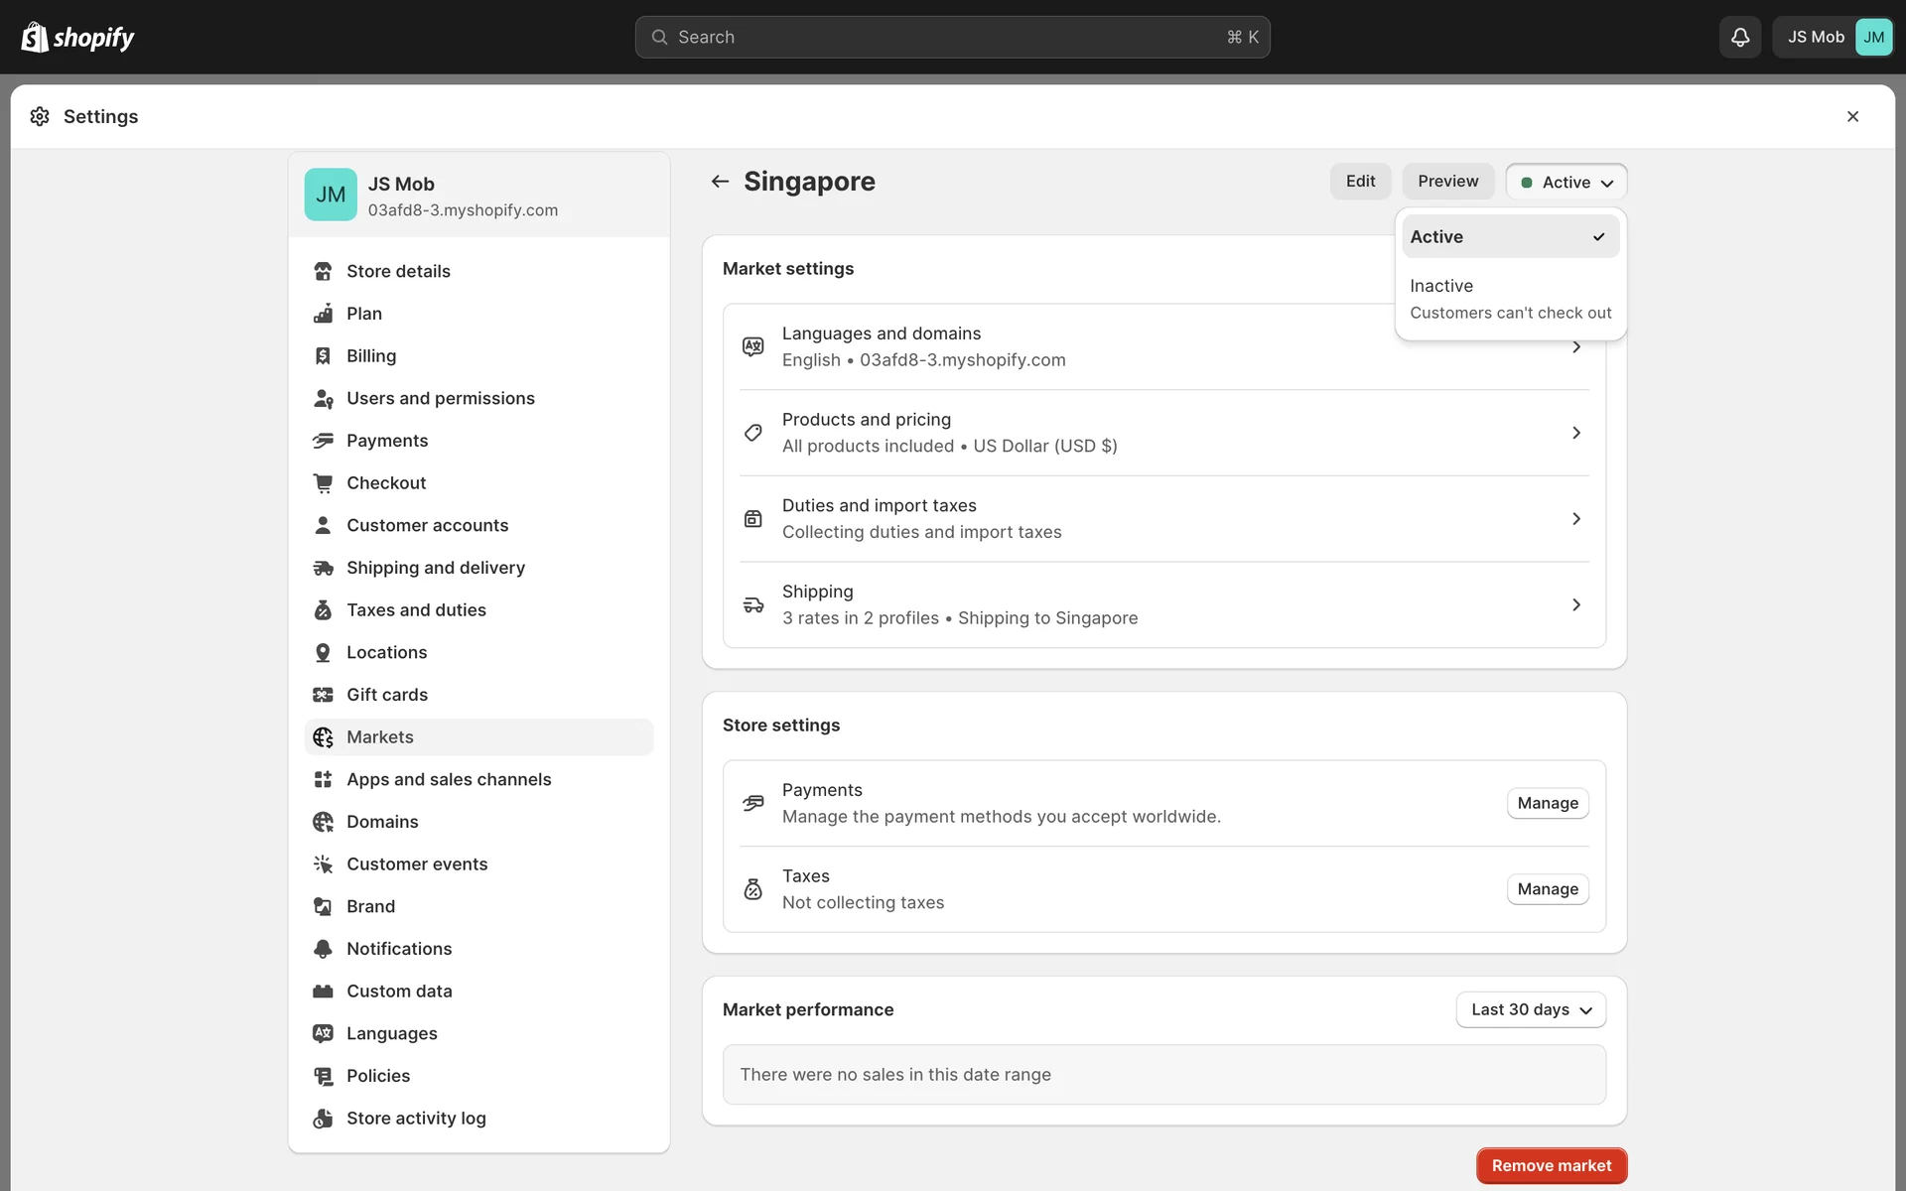
Task: Click the Locations pin icon
Action: click(x=323, y=652)
